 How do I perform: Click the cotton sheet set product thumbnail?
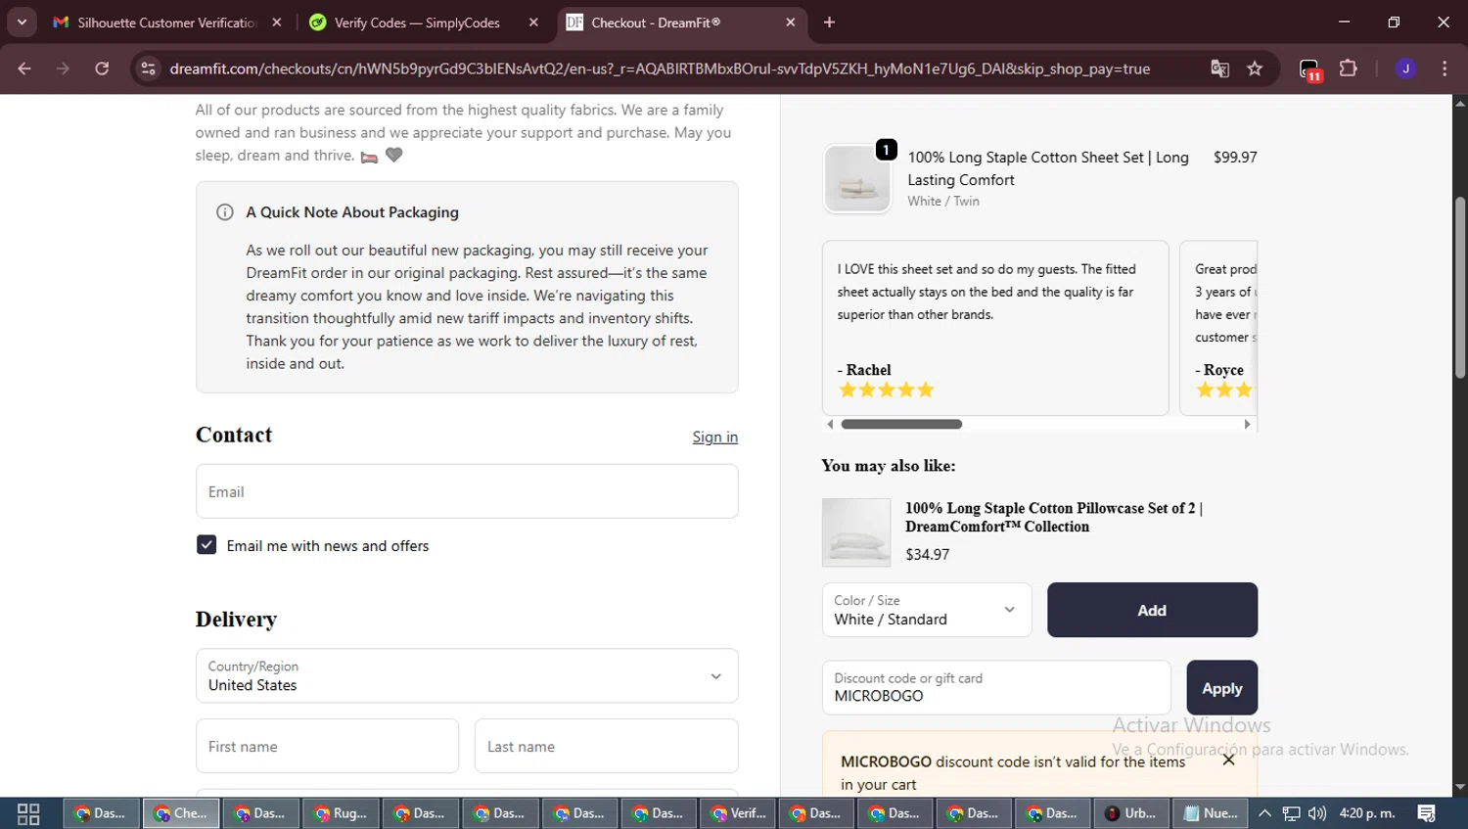coord(857,179)
